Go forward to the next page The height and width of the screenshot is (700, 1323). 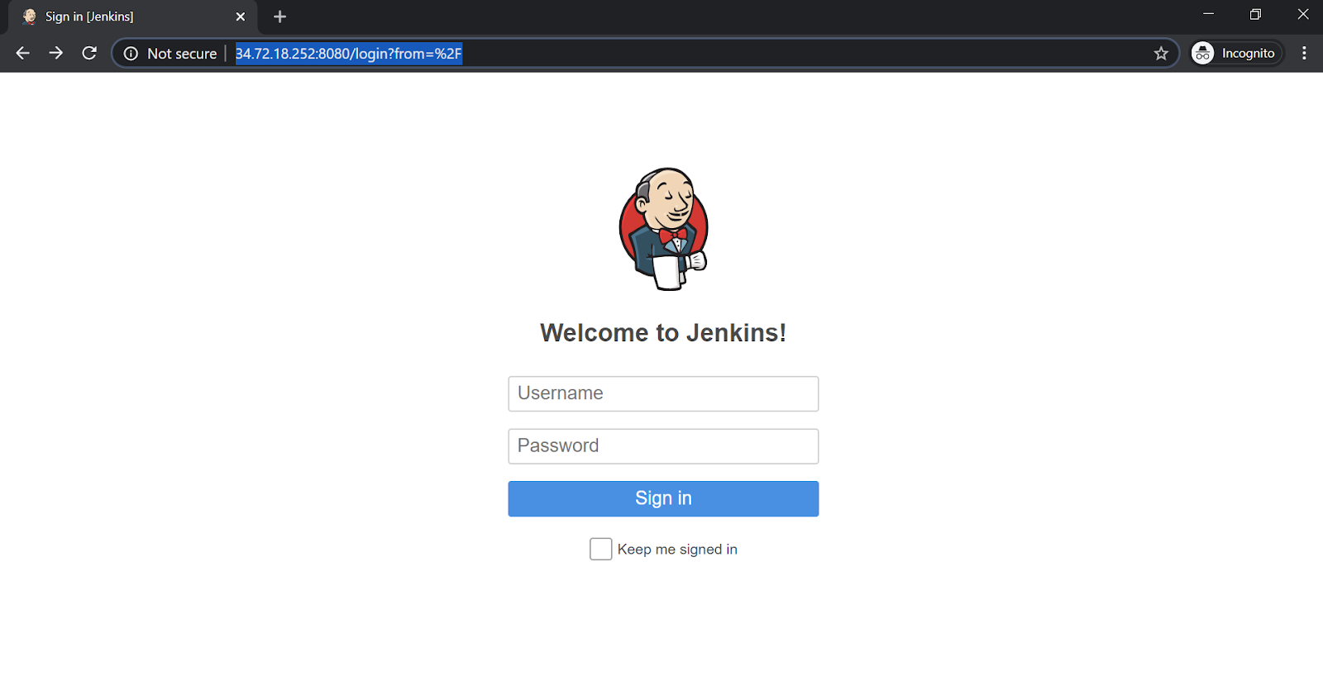point(55,53)
